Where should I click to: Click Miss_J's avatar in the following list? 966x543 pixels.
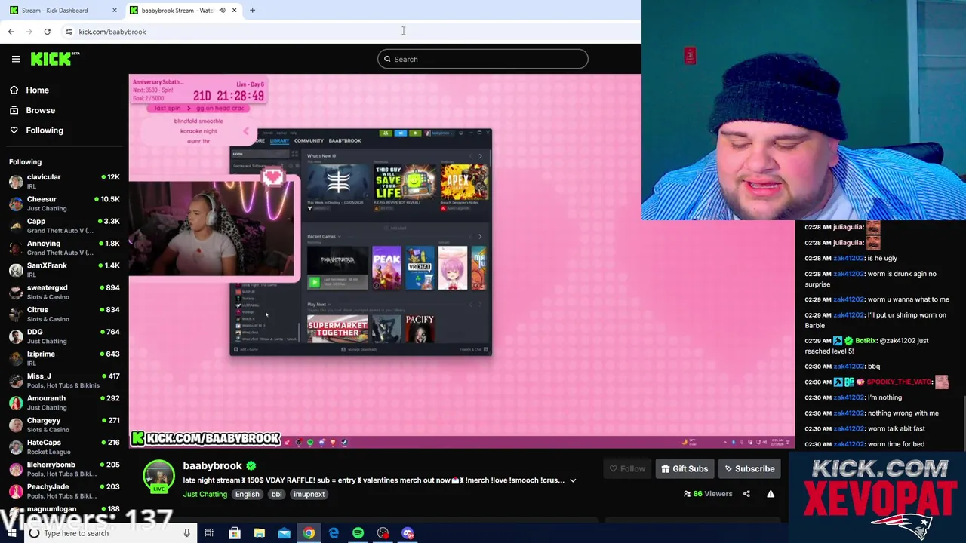16,380
